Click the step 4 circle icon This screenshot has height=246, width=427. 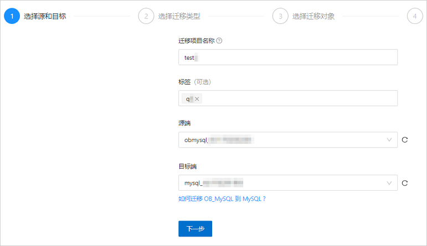pyautogui.click(x=415, y=16)
